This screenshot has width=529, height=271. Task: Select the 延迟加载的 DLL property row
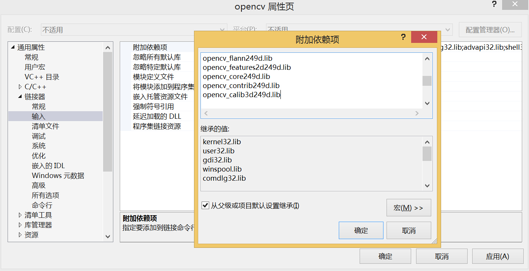(157, 117)
